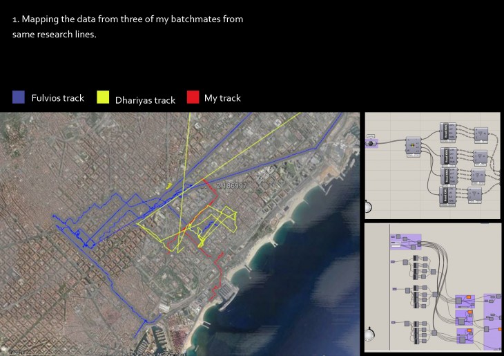
Task: Select the topmost Read KML component
Action: (x=447, y=132)
